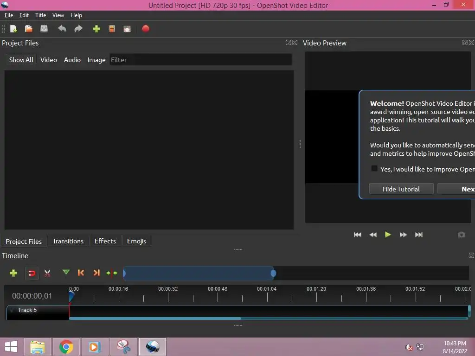Switch to Effects tab
475x356 pixels.
pyautogui.click(x=105, y=241)
